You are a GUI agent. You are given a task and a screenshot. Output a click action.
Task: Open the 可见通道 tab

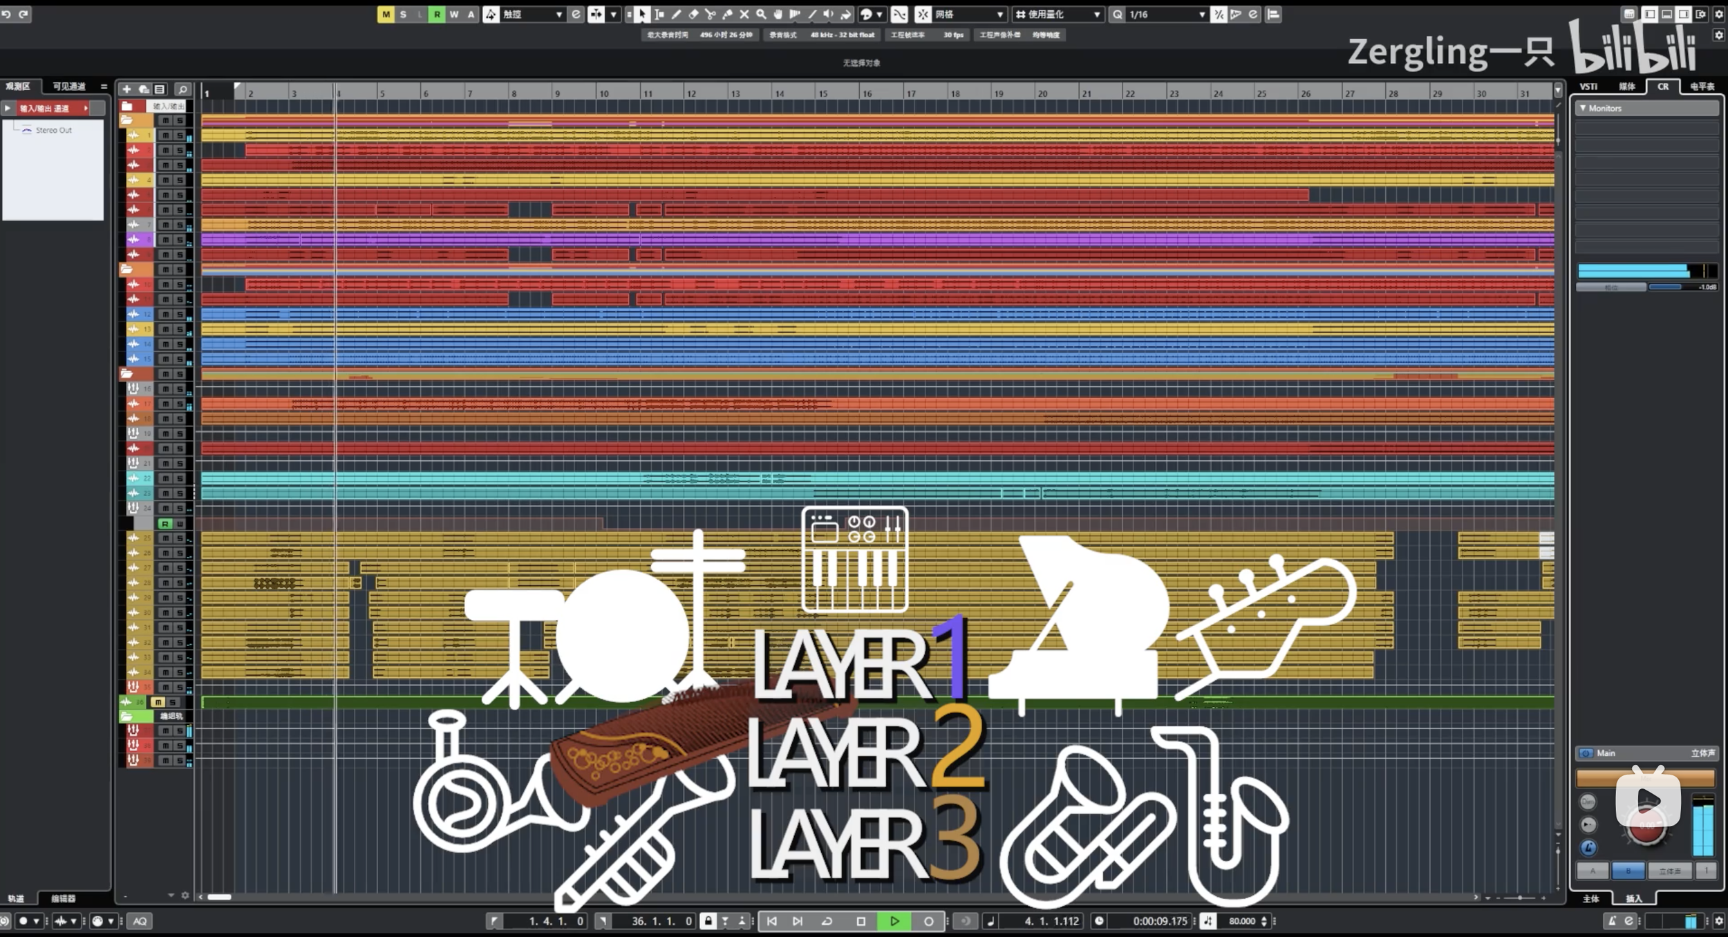point(69,86)
